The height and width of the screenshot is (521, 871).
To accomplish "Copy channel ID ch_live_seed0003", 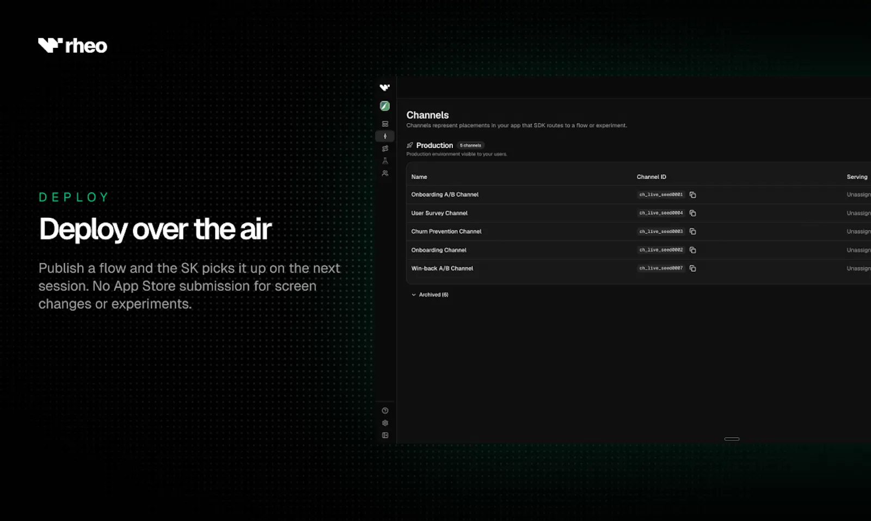I will (693, 231).
